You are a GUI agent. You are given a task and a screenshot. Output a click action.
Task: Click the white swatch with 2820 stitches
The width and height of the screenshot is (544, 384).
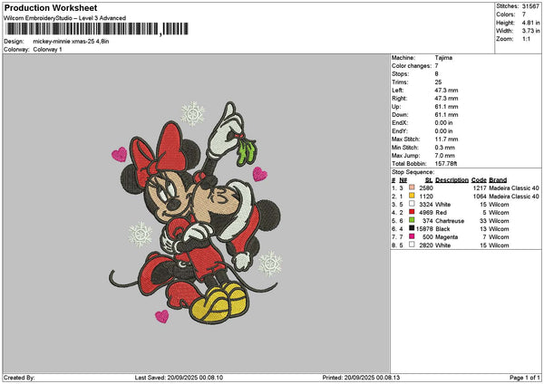[412, 245]
